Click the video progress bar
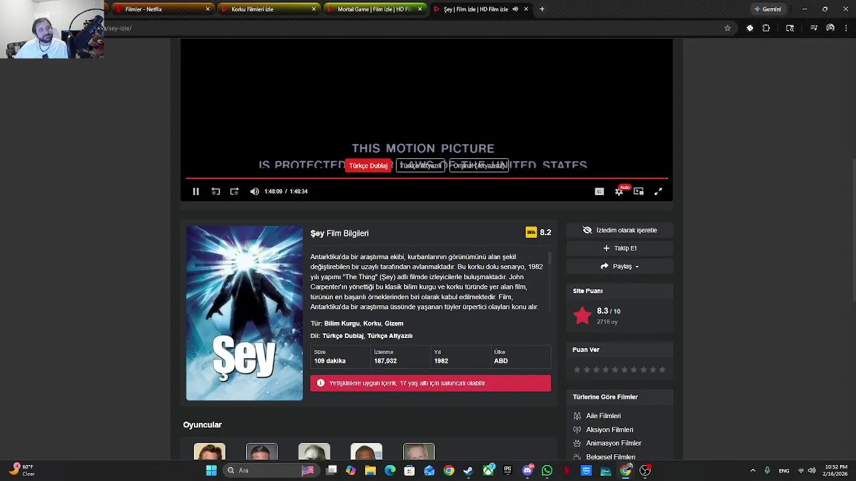 [427, 178]
